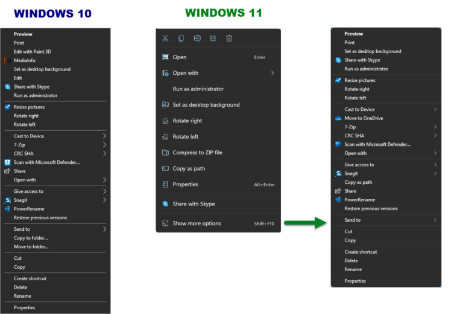
Task: Expand 7-Zip submenu arrow in Windows 10 menu
Action: pos(104,145)
